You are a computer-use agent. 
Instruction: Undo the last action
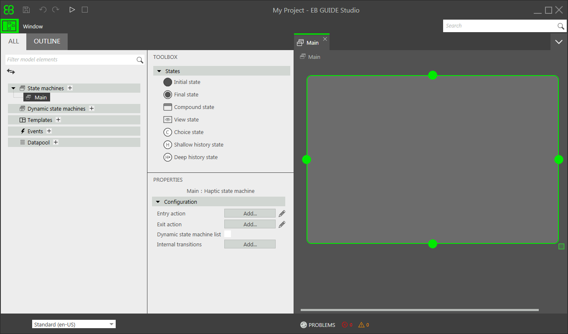(43, 10)
